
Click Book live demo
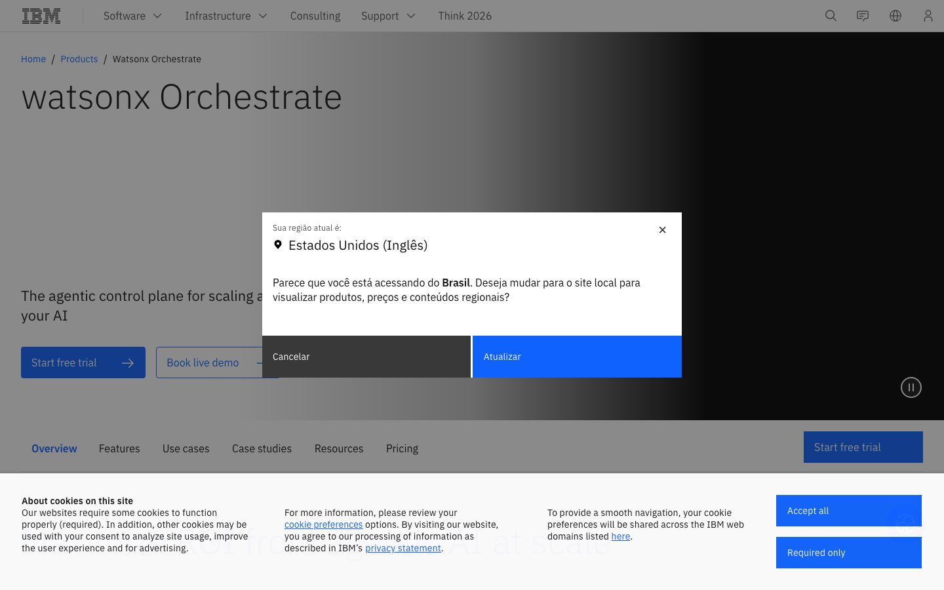click(x=203, y=363)
